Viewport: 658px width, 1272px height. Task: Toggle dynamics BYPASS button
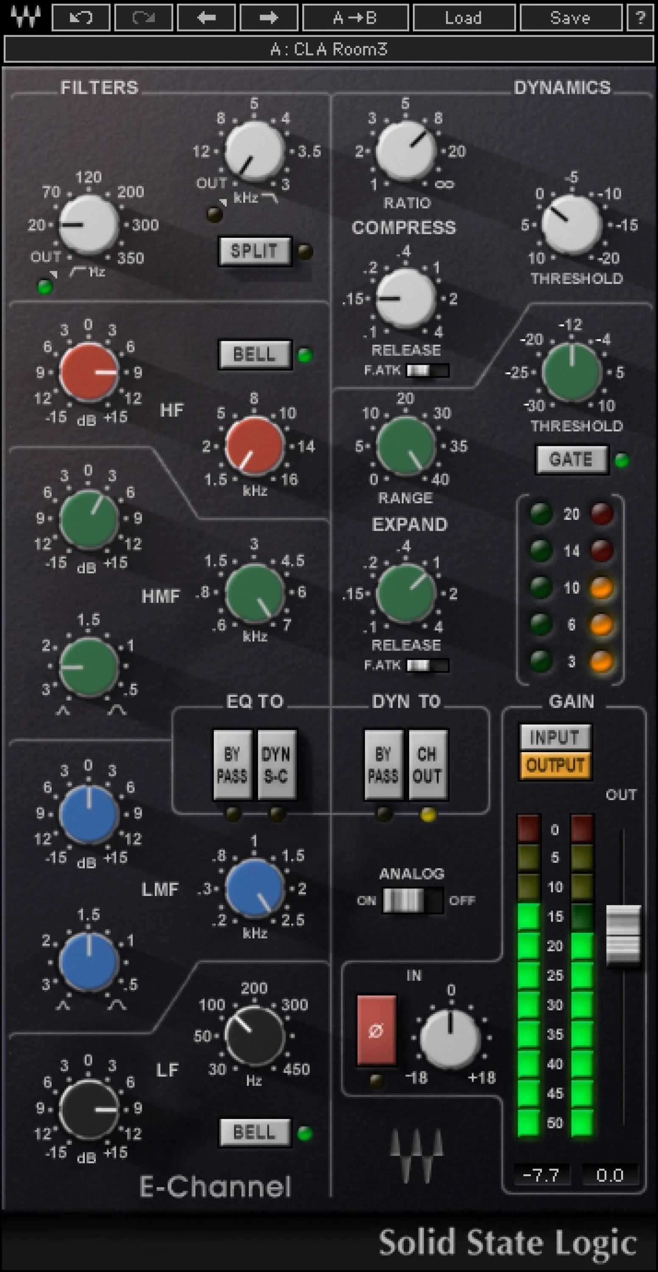pyautogui.click(x=384, y=764)
